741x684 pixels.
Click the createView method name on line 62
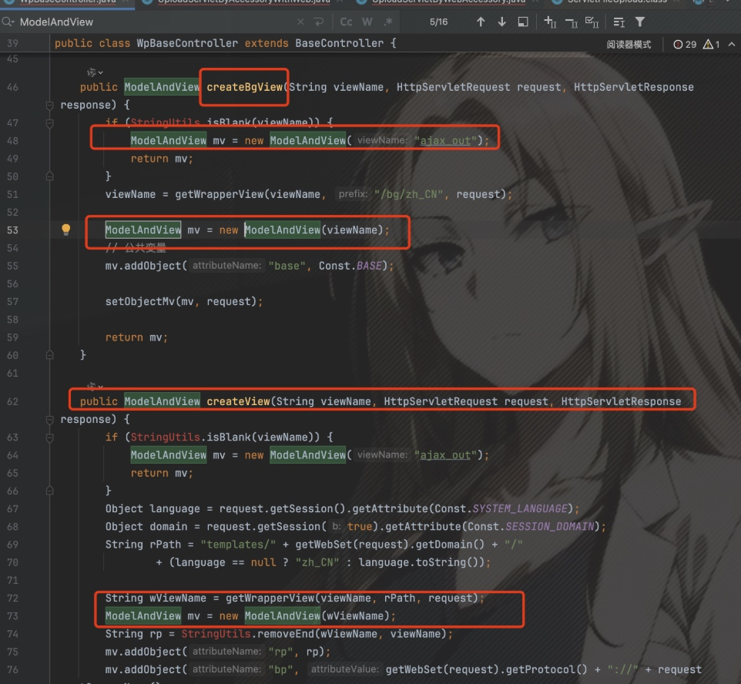pos(238,401)
